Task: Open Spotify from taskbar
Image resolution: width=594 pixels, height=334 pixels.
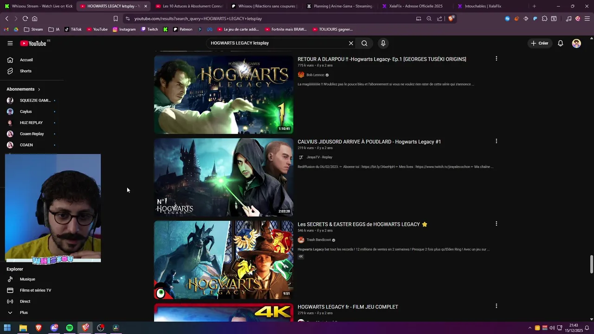Action: pos(70,328)
